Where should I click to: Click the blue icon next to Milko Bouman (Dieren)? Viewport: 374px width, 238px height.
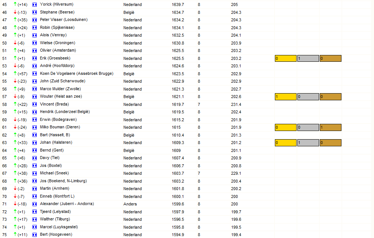pyautogui.click(x=34, y=127)
